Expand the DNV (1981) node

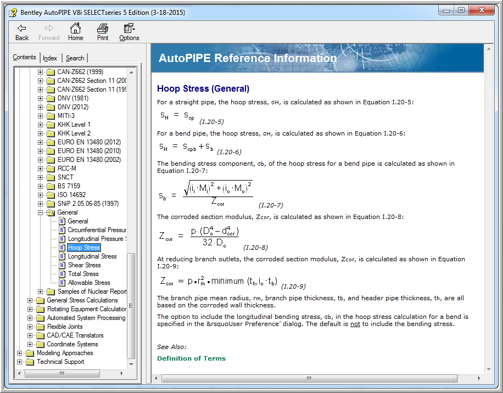click(40, 98)
